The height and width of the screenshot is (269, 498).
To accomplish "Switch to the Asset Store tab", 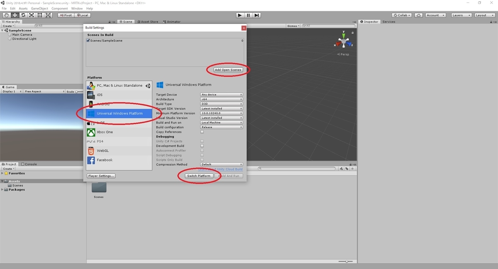I will point(147,22).
